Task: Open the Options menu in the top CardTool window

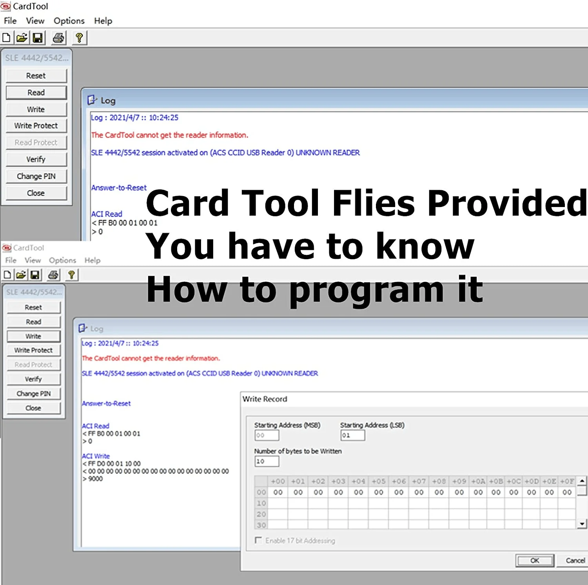Action: (x=69, y=21)
